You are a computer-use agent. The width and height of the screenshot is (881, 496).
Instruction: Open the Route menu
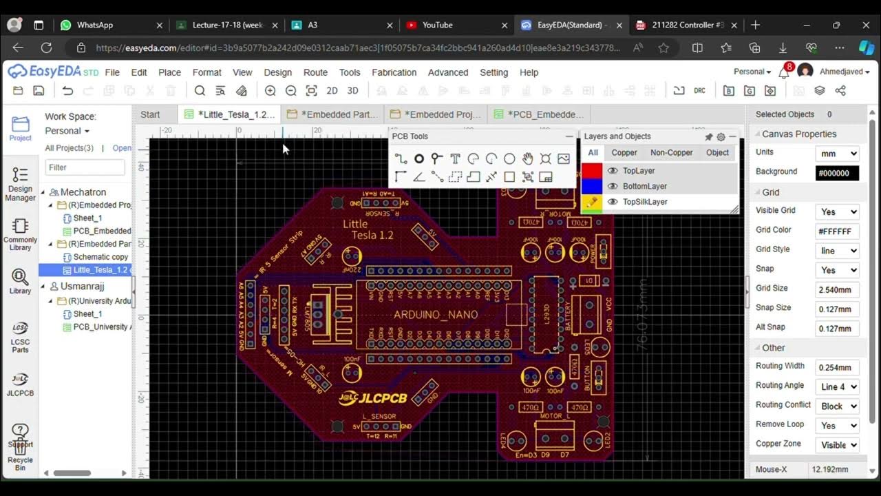pyautogui.click(x=315, y=72)
